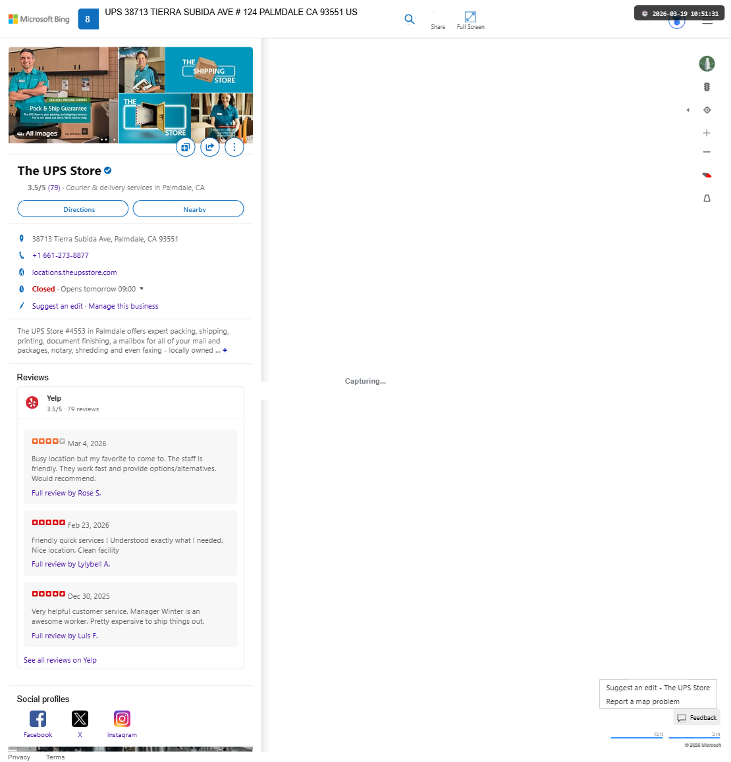Open Full review by Lylybell A.
The width and height of the screenshot is (731, 762).
click(71, 564)
